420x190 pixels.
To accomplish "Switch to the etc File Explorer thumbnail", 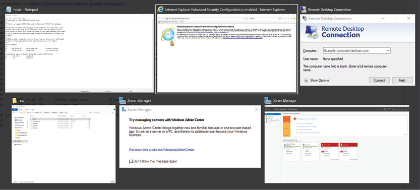I will point(64,144).
